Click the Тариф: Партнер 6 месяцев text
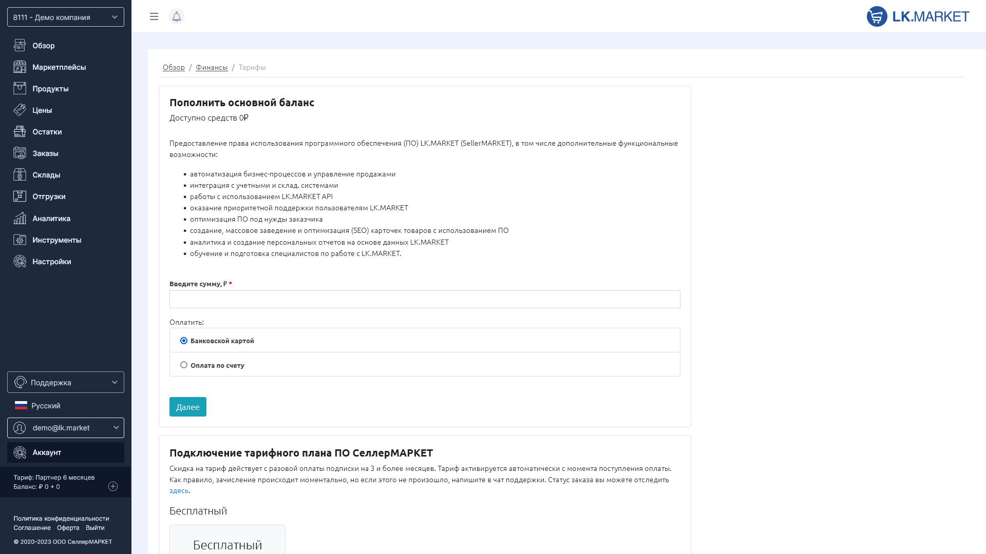Screen dimensions: 986x554 54,478
